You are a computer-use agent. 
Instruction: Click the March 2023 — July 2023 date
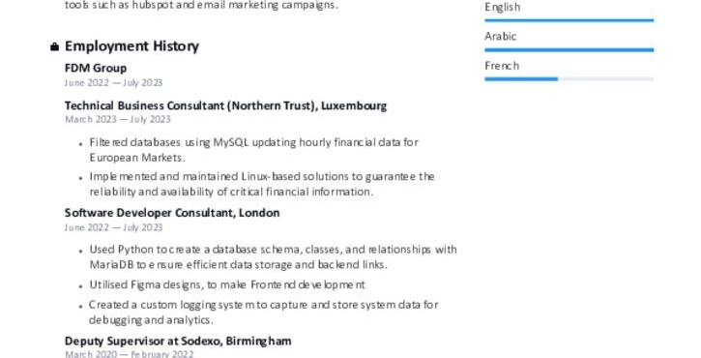coord(118,119)
